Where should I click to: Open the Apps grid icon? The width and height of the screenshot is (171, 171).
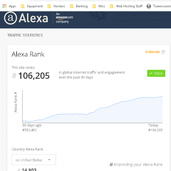[4, 6]
